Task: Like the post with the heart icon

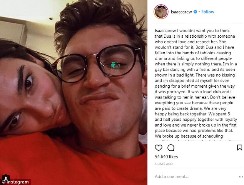Action: (159, 148)
